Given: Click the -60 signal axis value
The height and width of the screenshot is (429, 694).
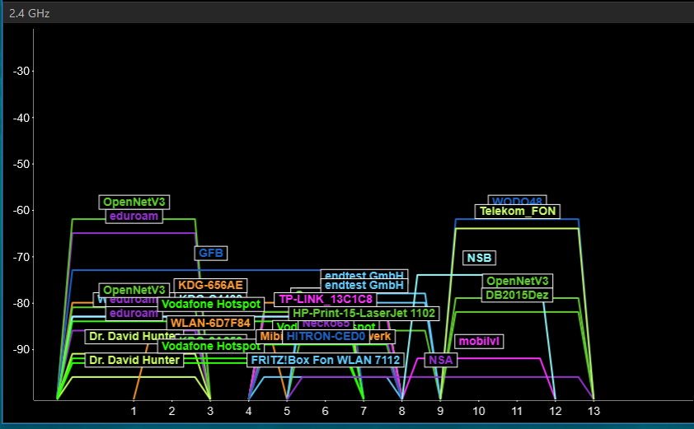Looking at the screenshot, I should pos(21,211).
